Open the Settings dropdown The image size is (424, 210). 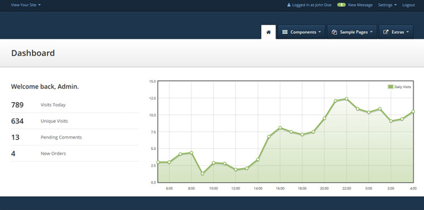[x=387, y=5]
